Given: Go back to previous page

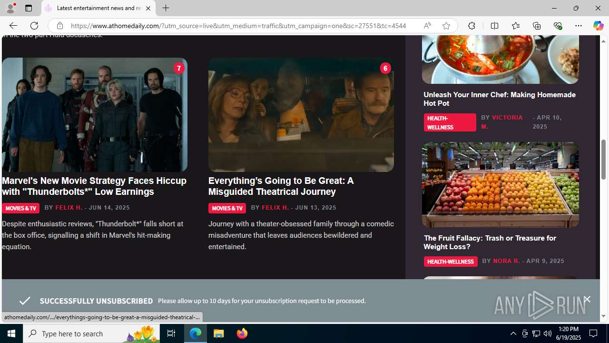Looking at the screenshot, I should coord(13,26).
